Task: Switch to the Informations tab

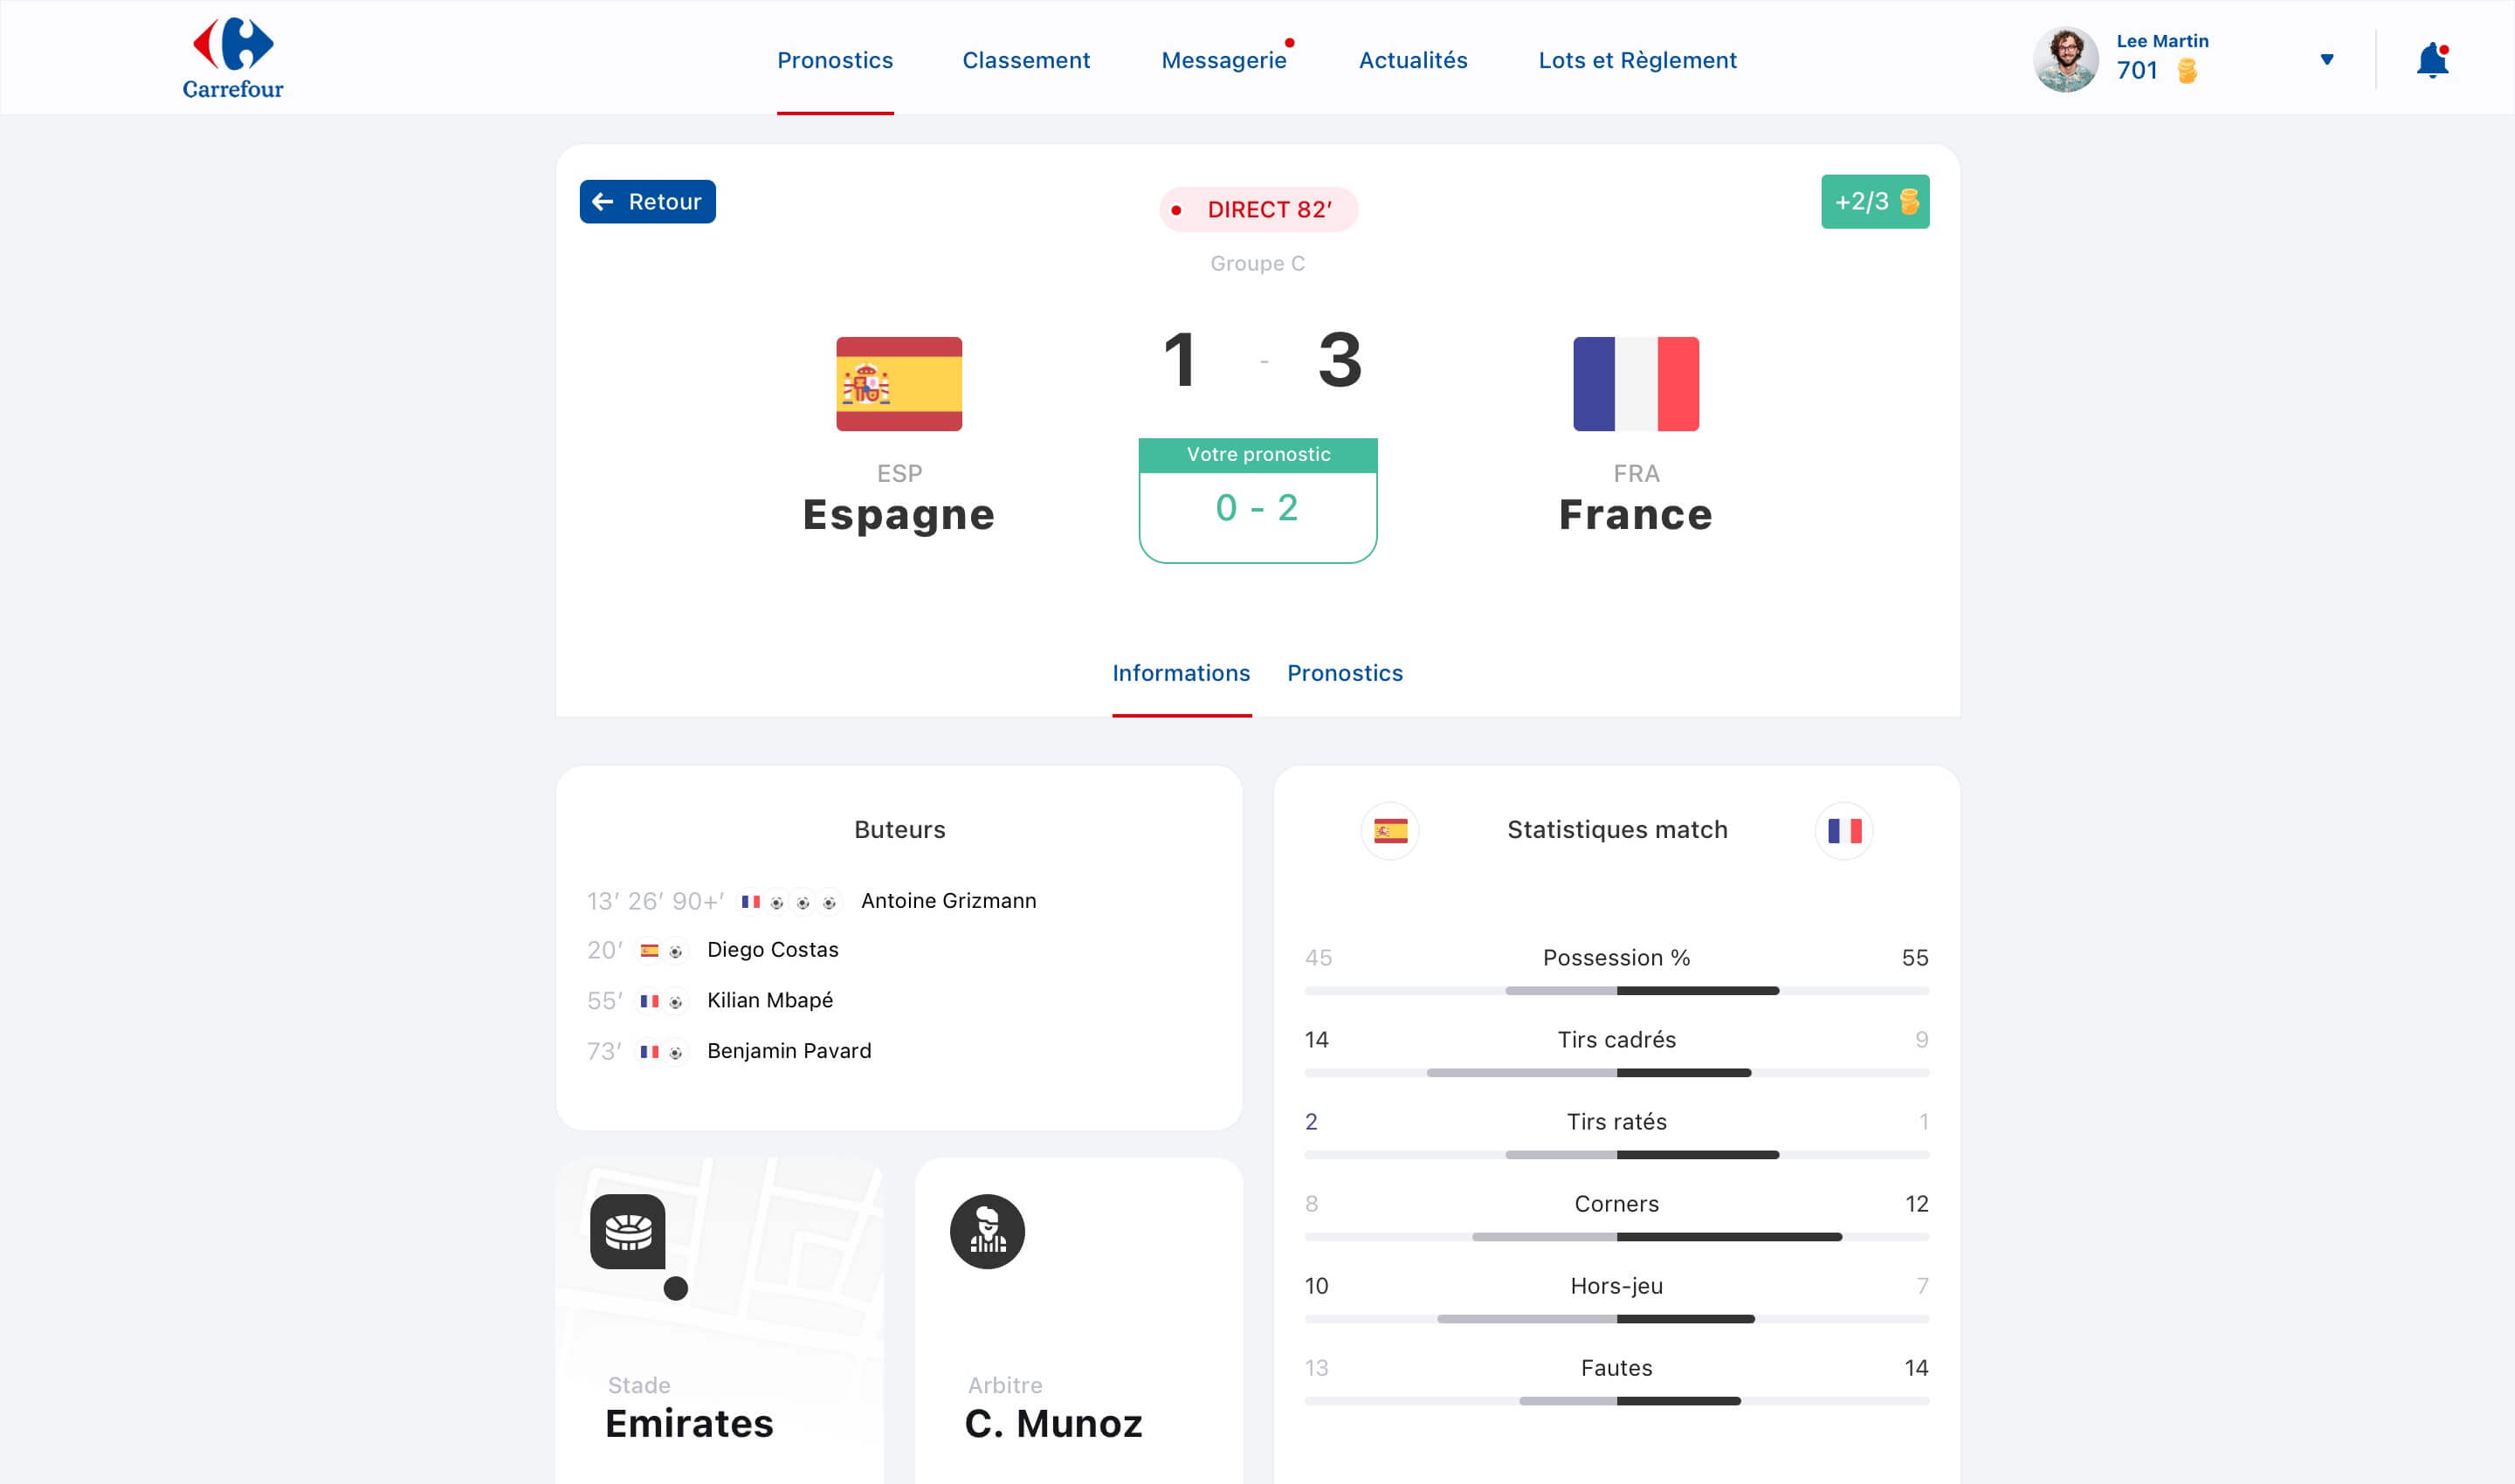Action: coord(1181,671)
